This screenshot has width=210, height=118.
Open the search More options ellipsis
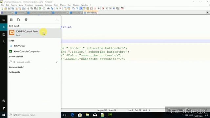(57, 20)
